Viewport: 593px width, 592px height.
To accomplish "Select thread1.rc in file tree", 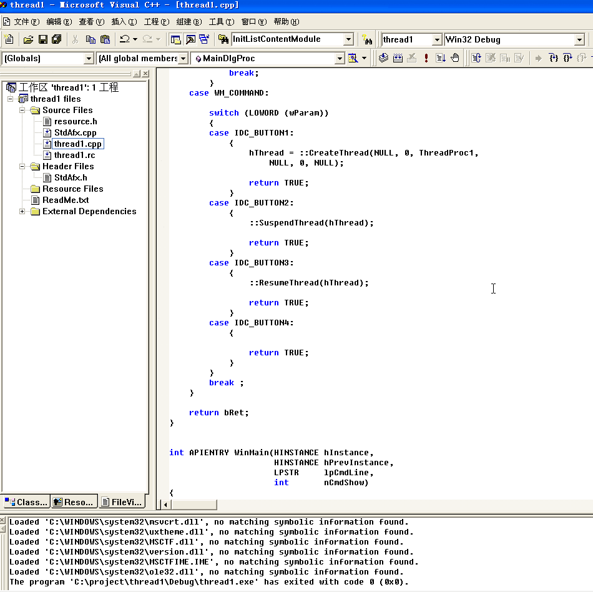I will pos(74,155).
